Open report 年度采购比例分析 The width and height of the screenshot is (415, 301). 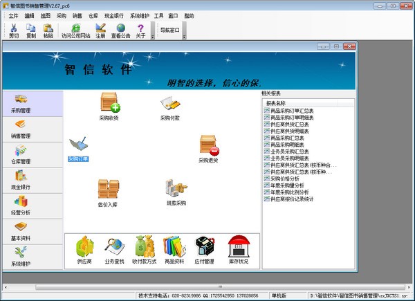click(x=290, y=192)
